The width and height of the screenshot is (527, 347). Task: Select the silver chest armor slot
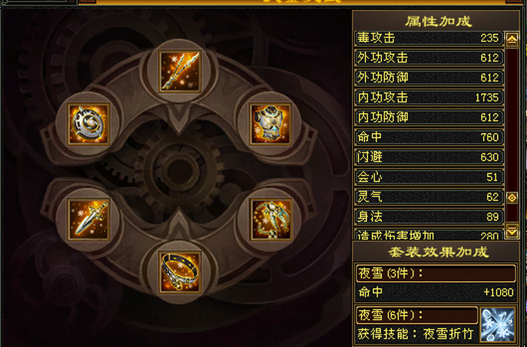pos(271,124)
